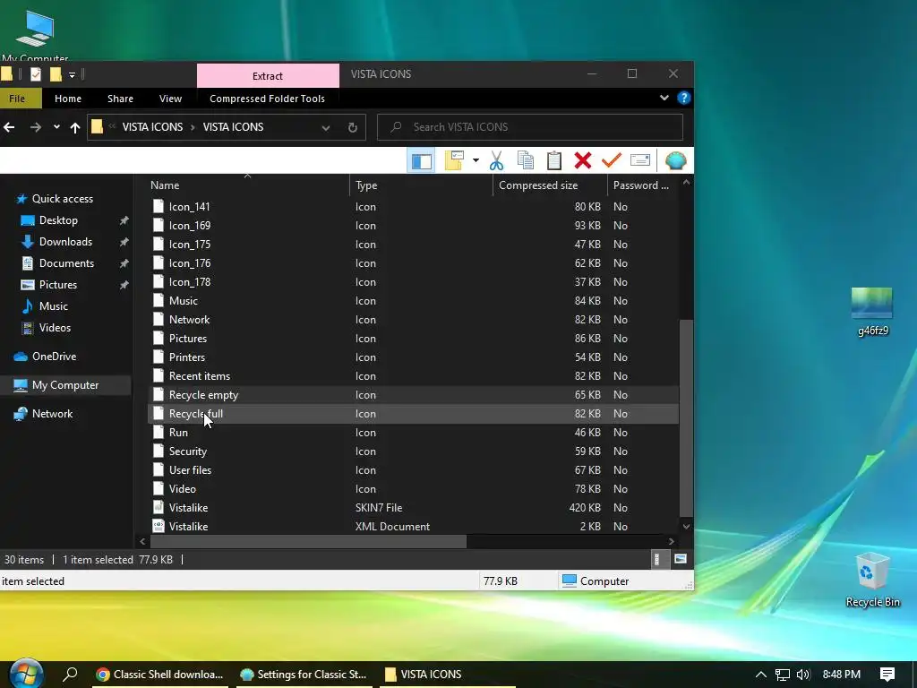Open Settings for Classic Start taskbar window
The width and height of the screenshot is (917, 688).
point(304,675)
